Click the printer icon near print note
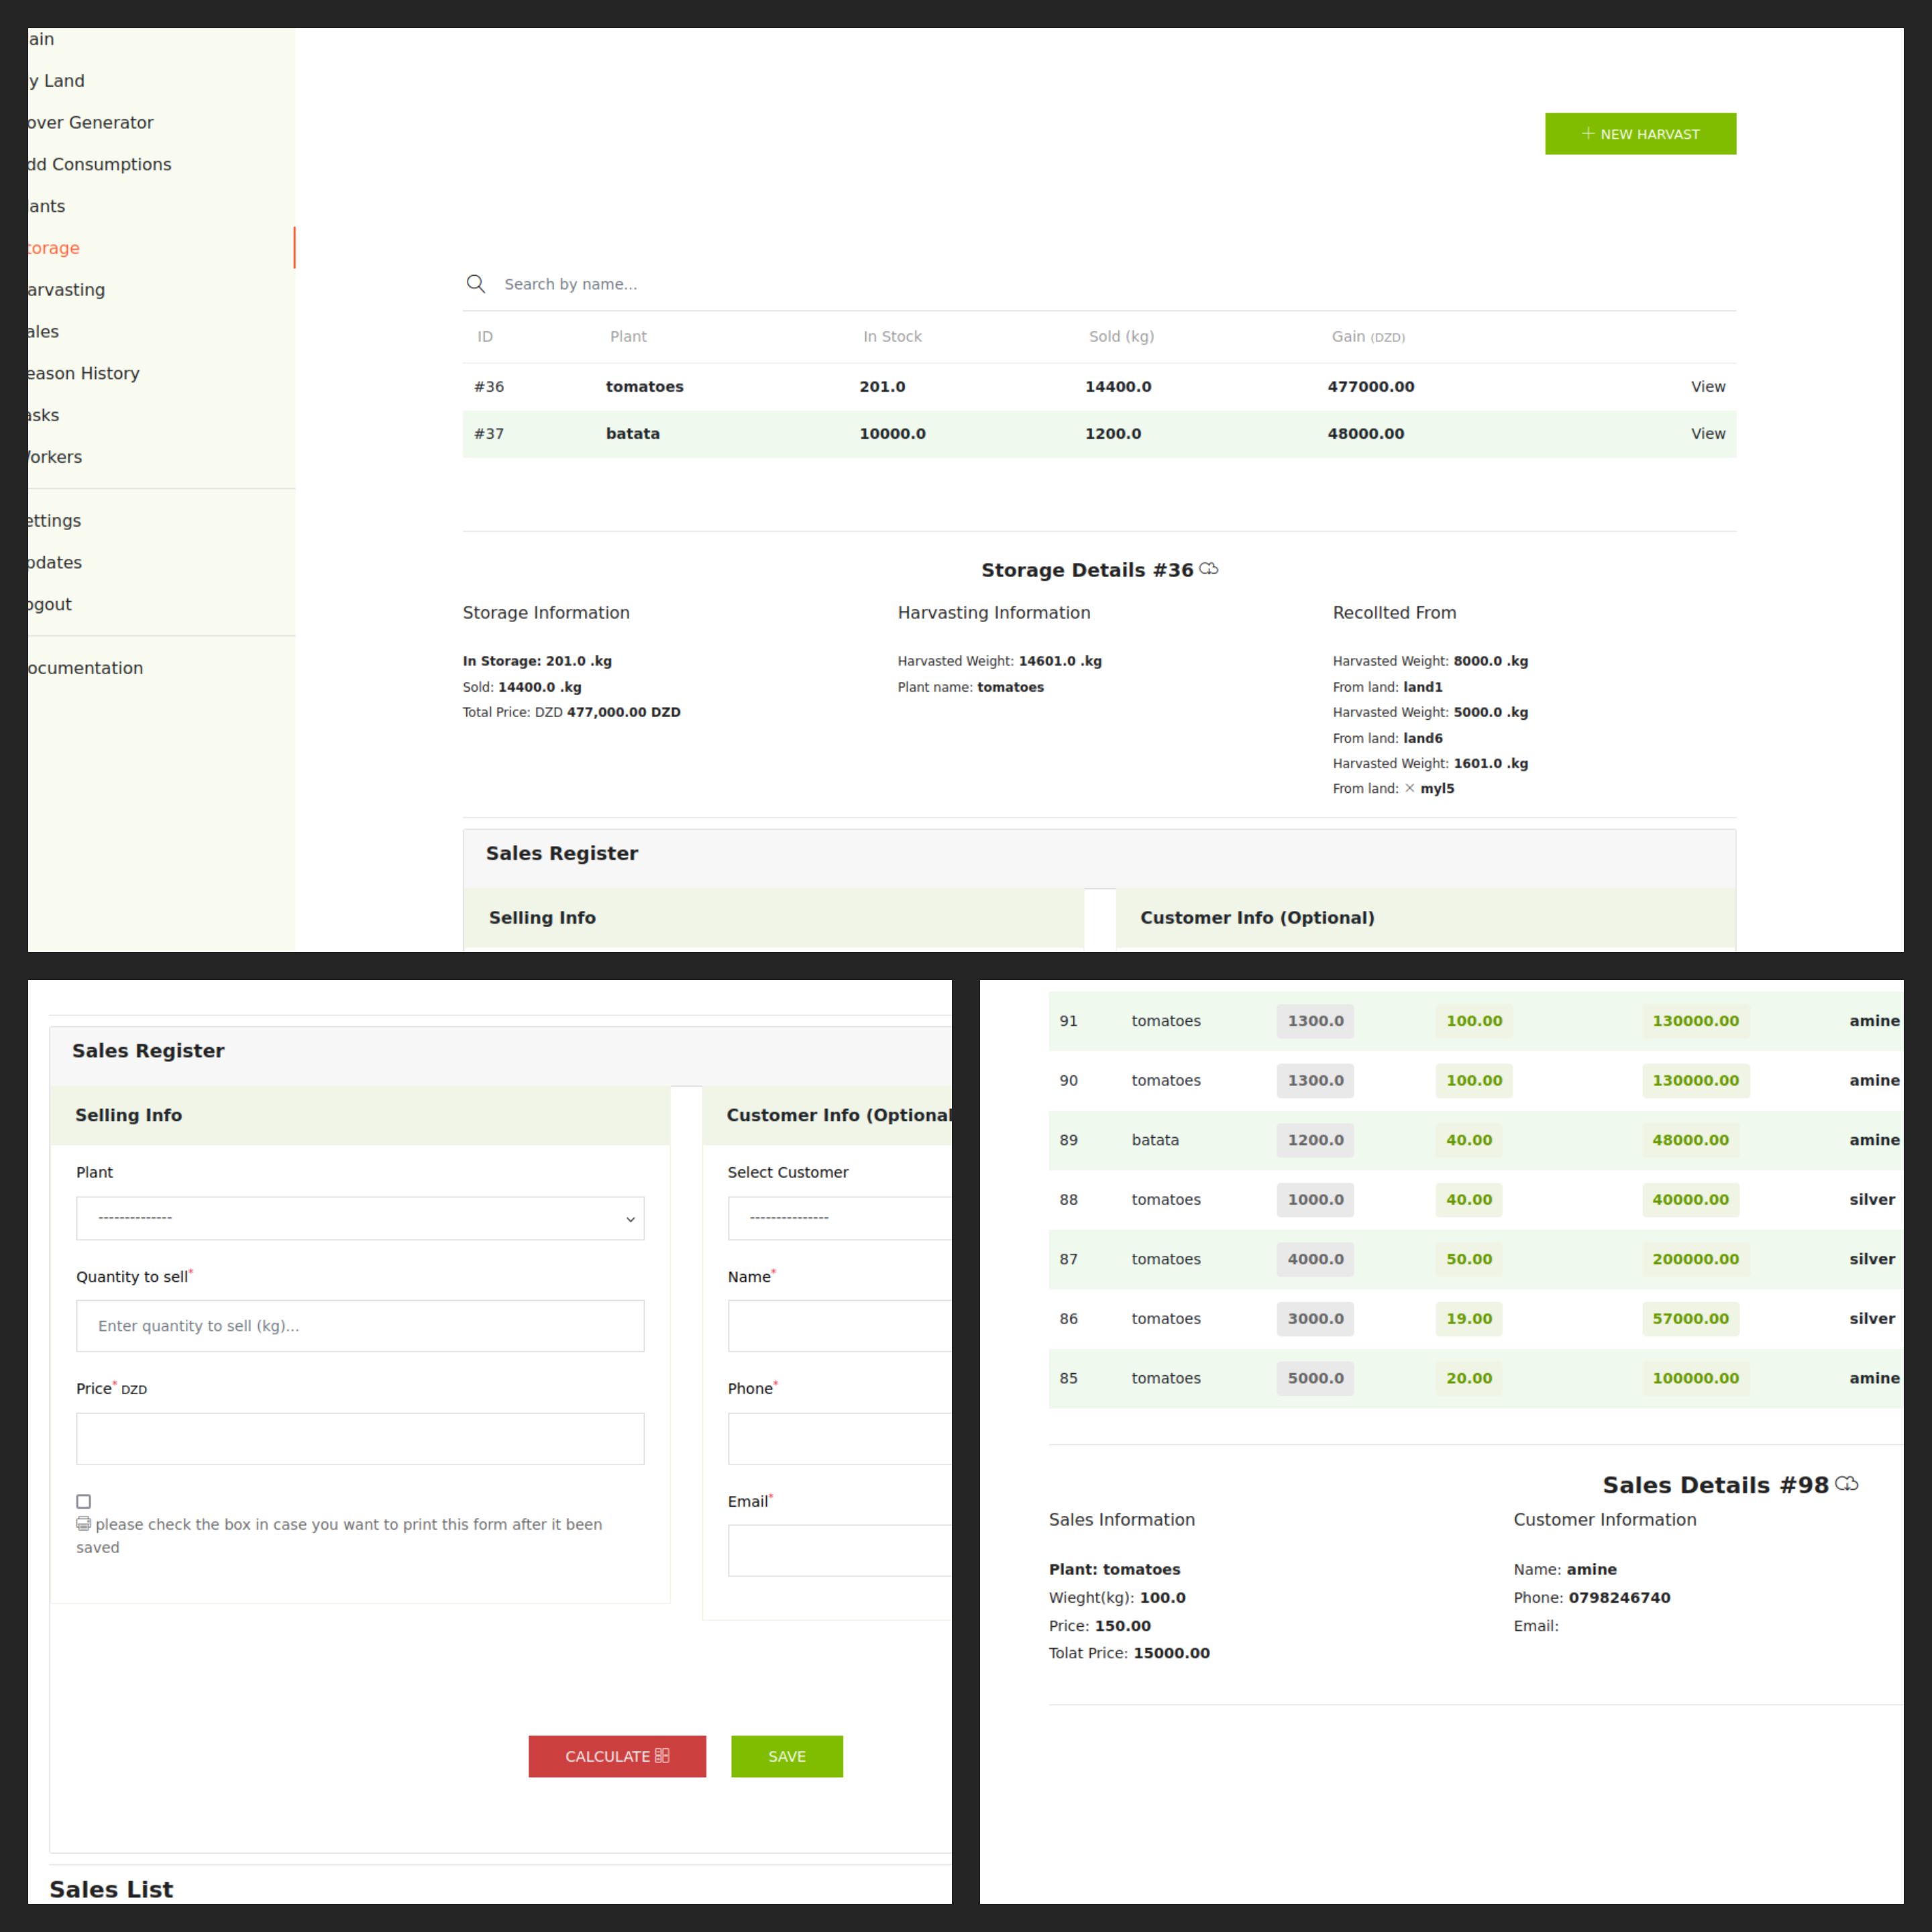This screenshot has height=1932, width=1932. (84, 1524)
